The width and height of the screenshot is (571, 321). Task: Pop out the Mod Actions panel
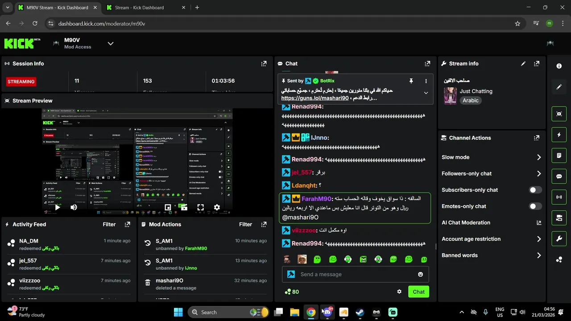pyautogui.click(x=264, y=225)
